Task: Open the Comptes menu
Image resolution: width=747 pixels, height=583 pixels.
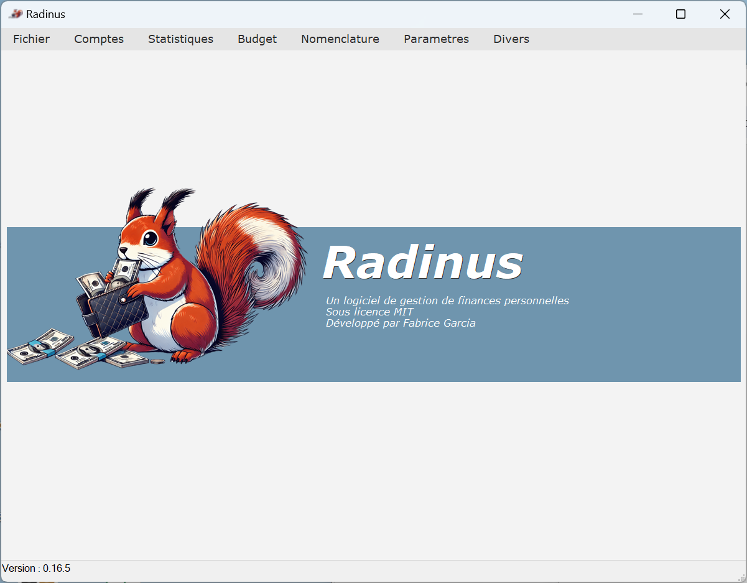Action: click(99, 39)
